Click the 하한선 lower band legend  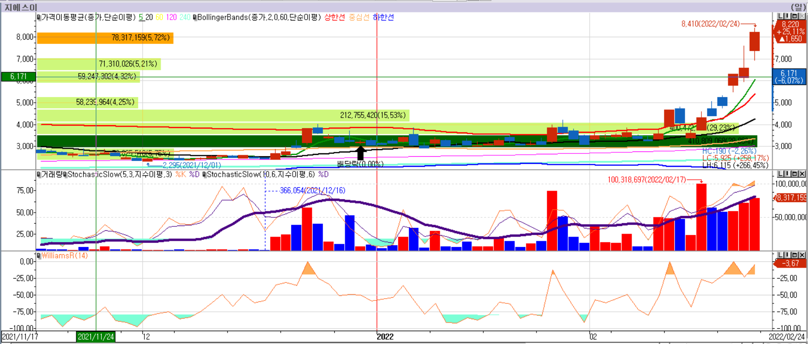point(383,17)
